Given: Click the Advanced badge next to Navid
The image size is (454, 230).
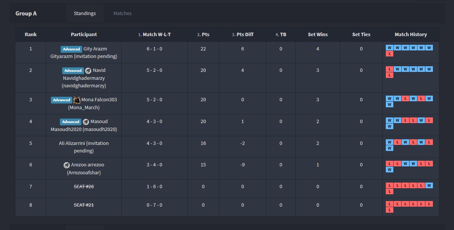Looking at the screenshot, I should click(73, 71).
